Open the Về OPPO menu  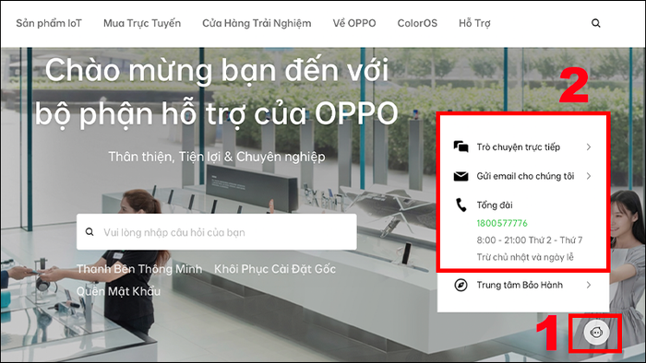pos(354,23)
